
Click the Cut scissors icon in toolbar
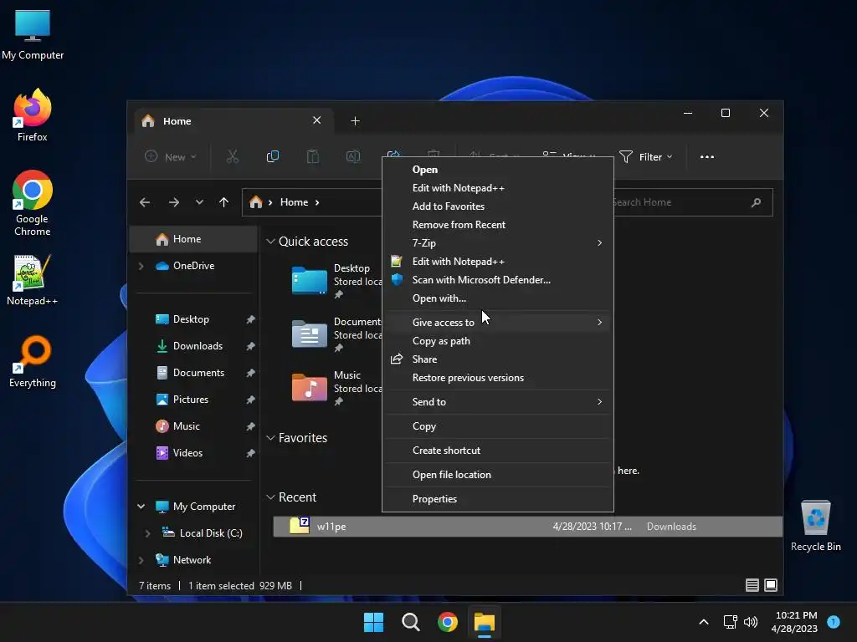233,156
